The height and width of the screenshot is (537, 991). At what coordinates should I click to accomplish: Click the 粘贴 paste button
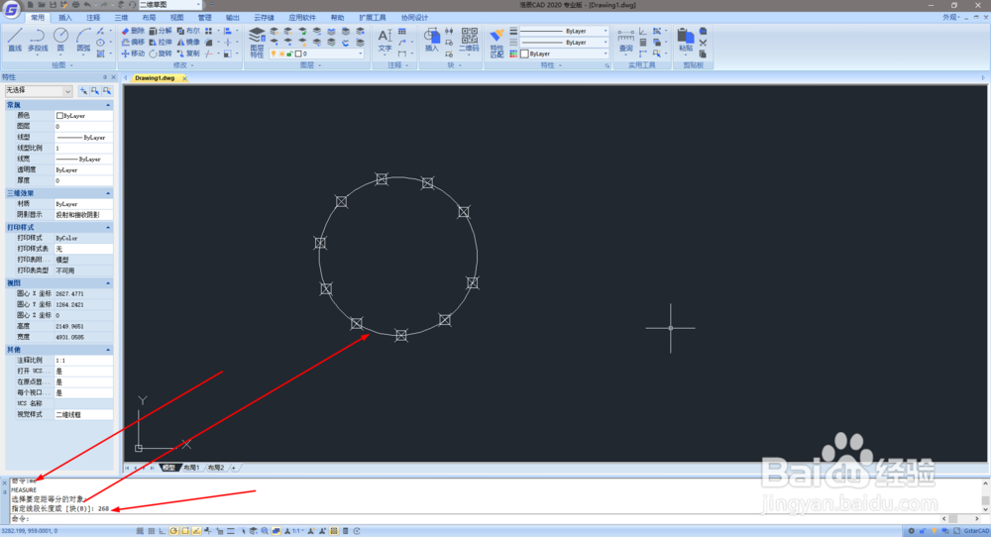click(686, 40)
